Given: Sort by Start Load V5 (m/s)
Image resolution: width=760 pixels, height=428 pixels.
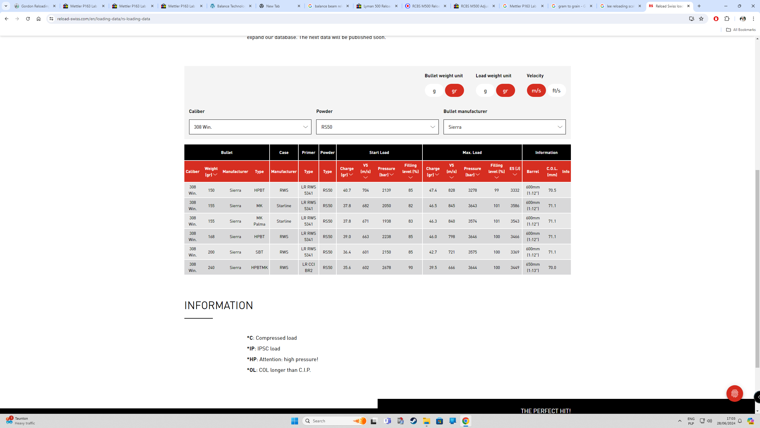Looking at the screenshot, I should [x=365, y=171].
